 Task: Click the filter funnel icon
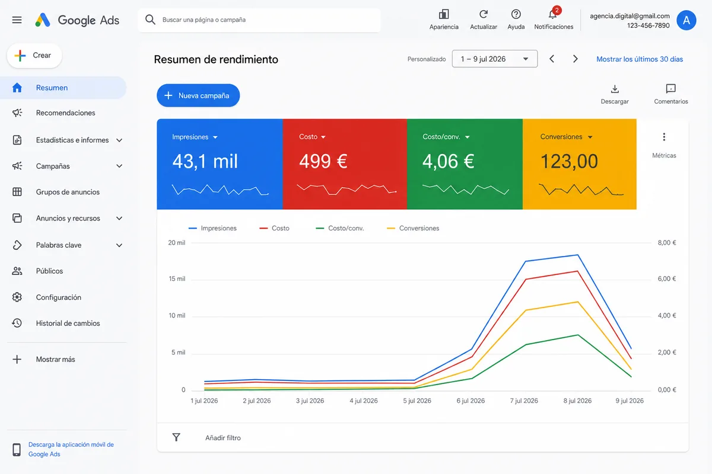point(176,437)
